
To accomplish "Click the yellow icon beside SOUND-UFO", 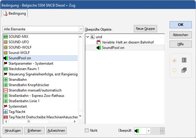I will pos(5,42).
